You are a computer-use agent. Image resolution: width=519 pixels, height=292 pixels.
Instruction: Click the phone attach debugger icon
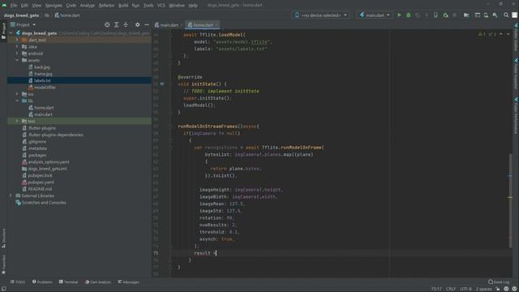click(435, 15)
